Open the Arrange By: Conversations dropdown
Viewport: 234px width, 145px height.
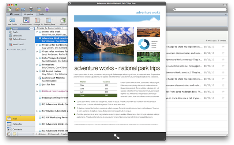[50, 28]
